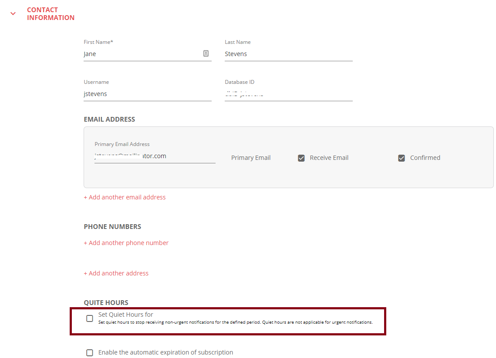
Task: Click the Primary Email label
Action: click(251, 158)
